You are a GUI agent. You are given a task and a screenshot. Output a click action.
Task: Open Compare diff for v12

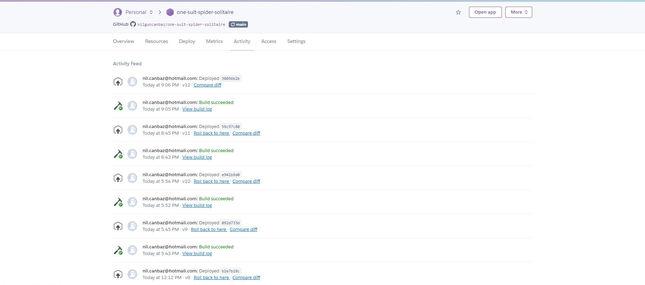[207, 85]
